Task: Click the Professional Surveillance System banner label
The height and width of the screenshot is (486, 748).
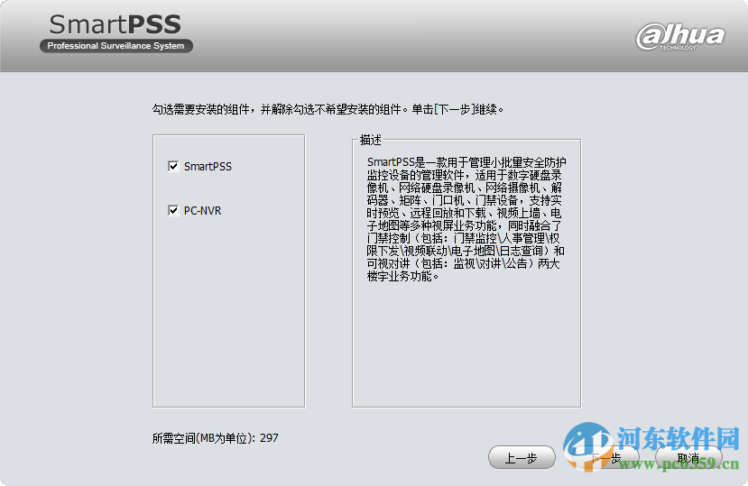Action: coord(115,46)
